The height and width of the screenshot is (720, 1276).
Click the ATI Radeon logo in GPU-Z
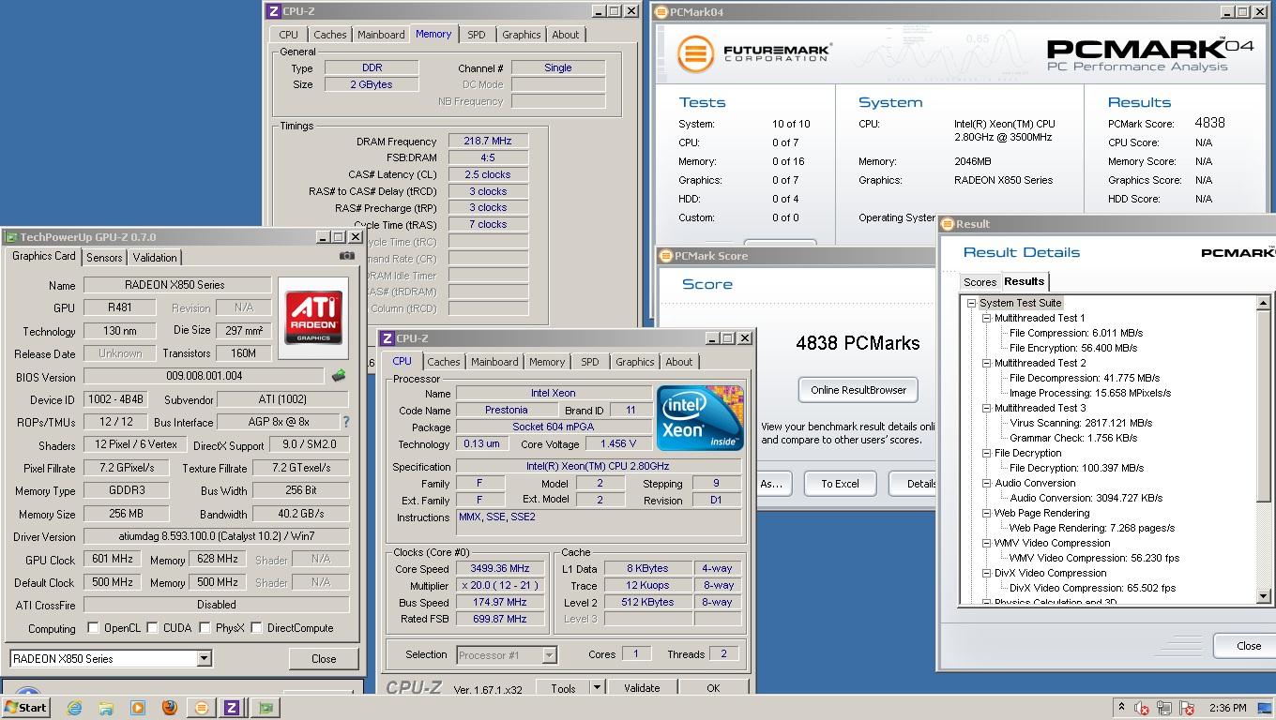pyautogui.click(x=313, y=318)
